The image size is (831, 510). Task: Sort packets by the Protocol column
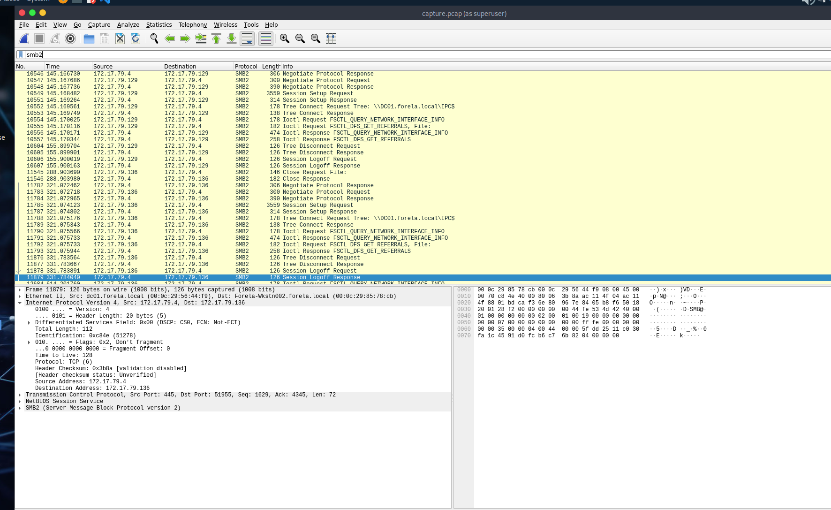click(247, 66)
